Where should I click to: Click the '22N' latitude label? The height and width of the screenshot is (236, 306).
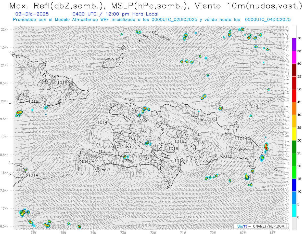point(4,30)
